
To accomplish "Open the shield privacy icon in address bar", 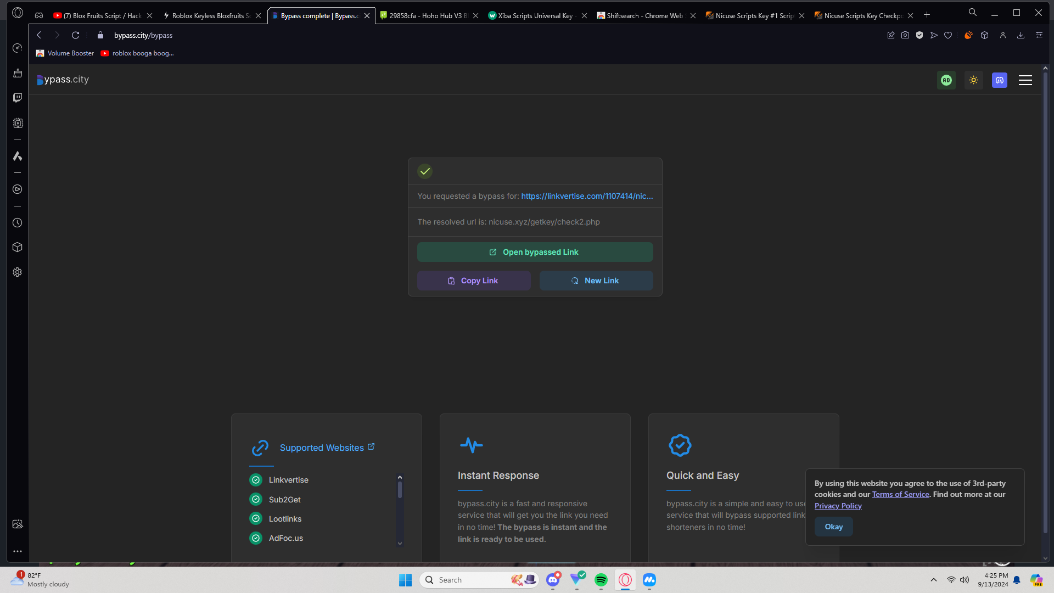I will tap(920, 35).
